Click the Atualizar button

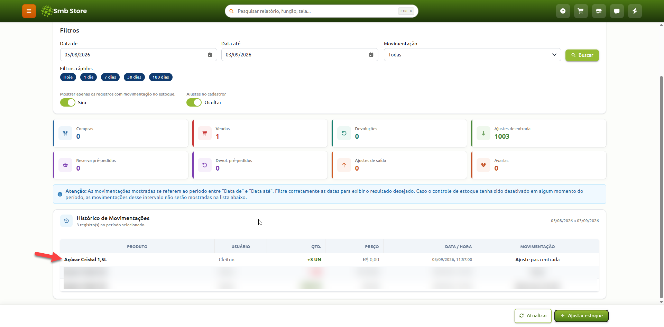click(533, 316)
